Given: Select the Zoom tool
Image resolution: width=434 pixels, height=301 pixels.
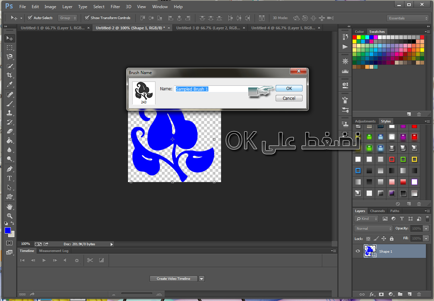Looking at the screenshot, I should click(x=10, y=216).
